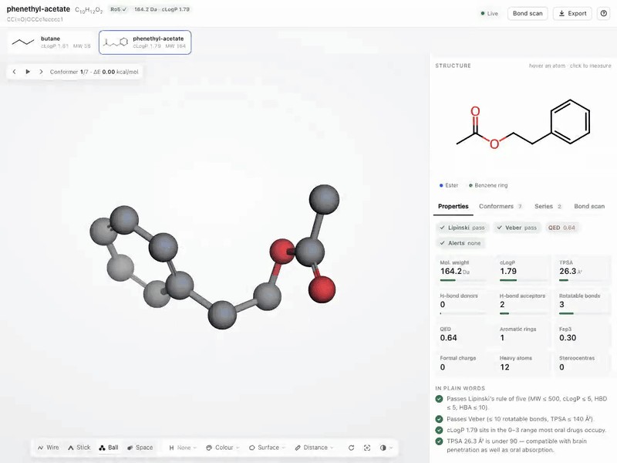Viewport: 617px width, 463px height.
Task: Click the Bond scan button in header
Action: (528, 13)
